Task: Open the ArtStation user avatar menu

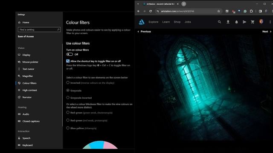Action: click(261, 22)
